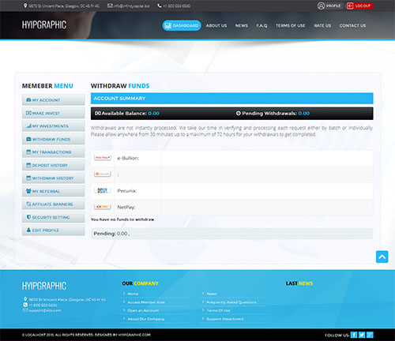The image size is (395, 341).
Task: Select Withdraw History in member menu
Action: point(53,178)
